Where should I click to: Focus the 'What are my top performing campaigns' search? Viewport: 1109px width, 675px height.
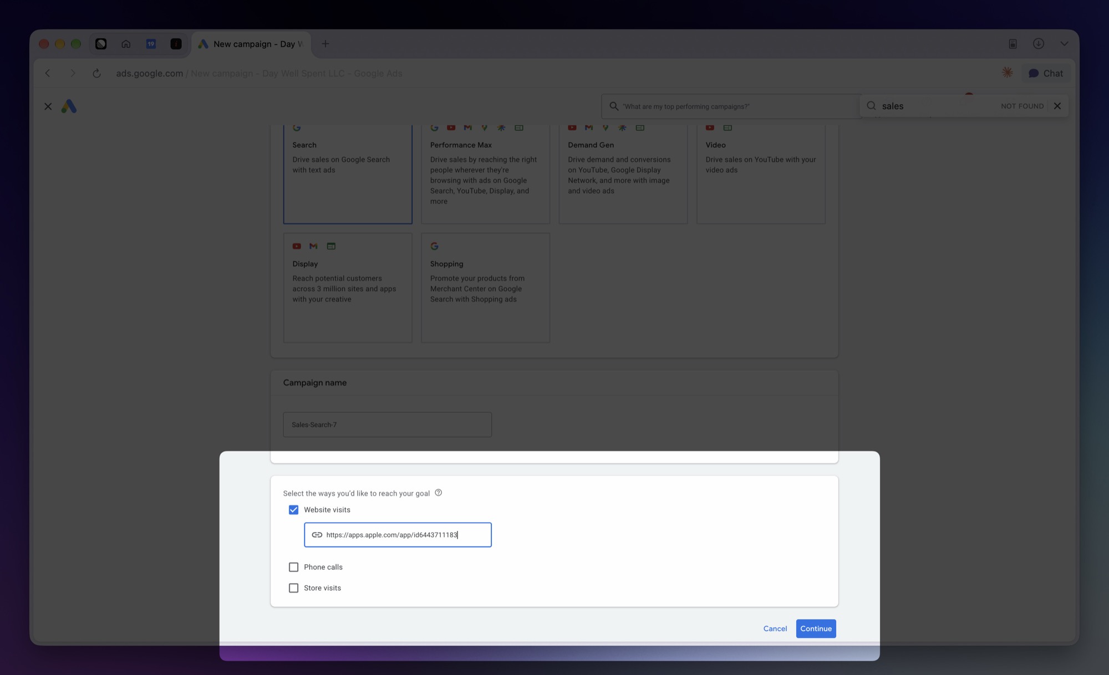[x=732, y=106]
